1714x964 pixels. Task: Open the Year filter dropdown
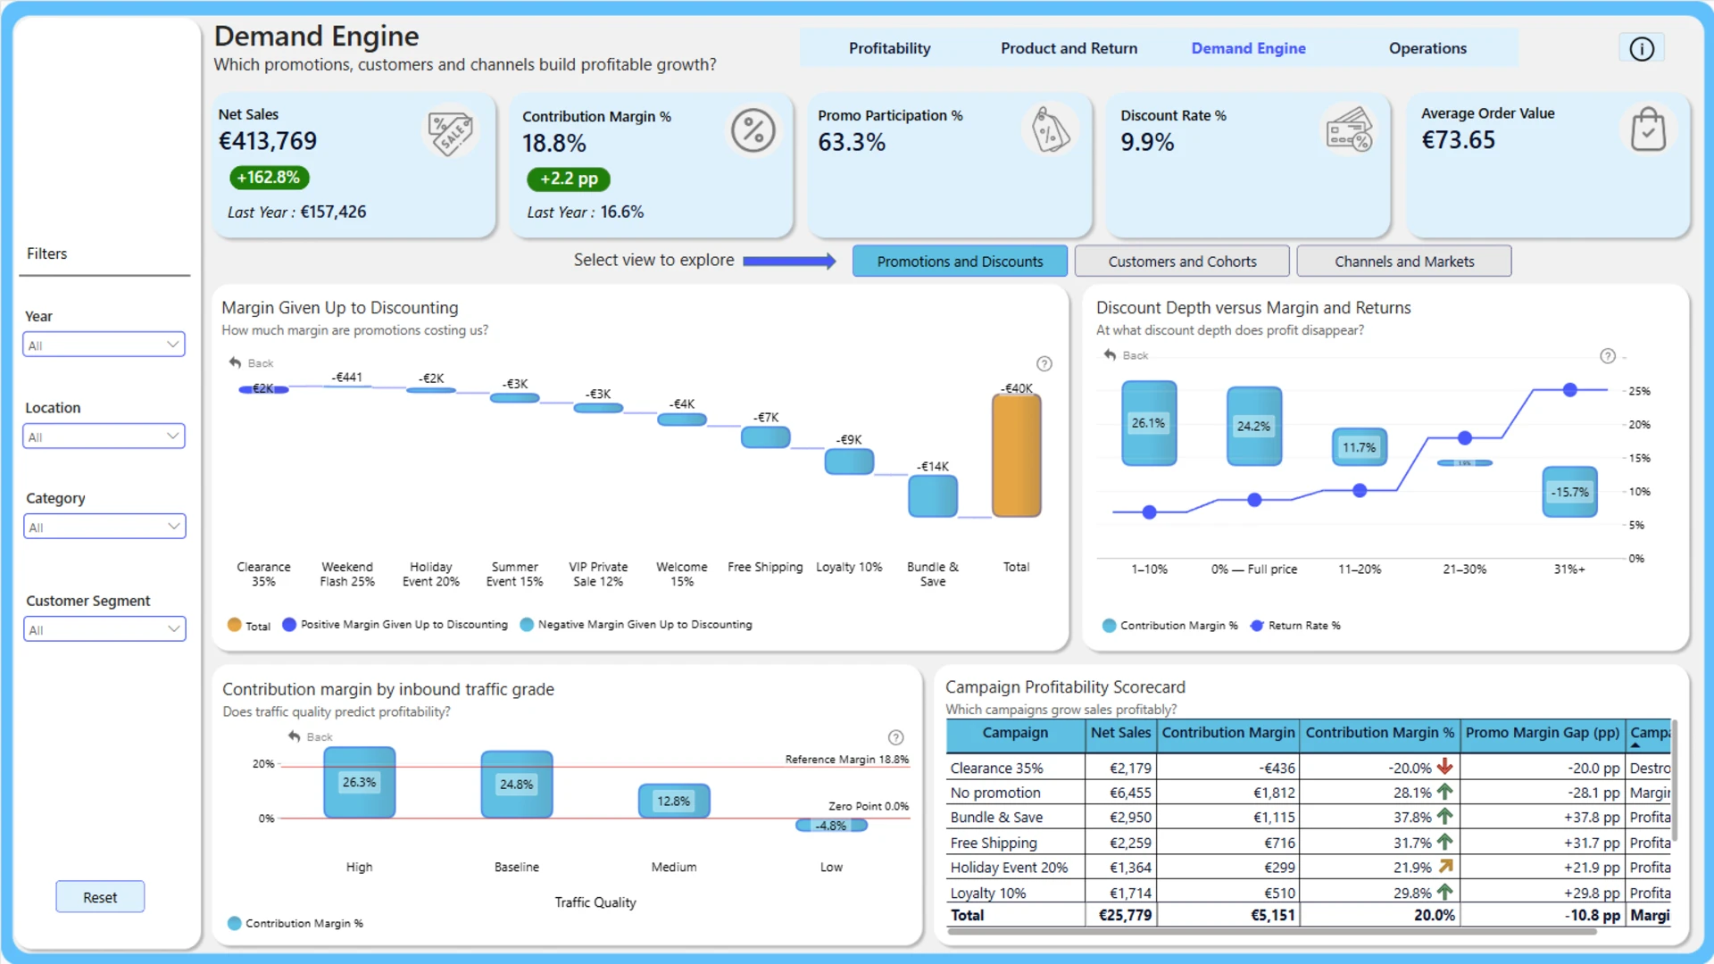104,345
